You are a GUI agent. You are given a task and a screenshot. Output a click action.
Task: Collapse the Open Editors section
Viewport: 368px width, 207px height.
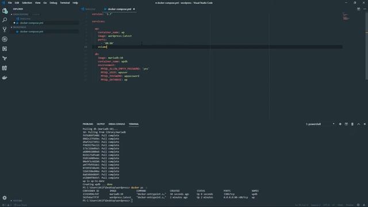click(20, 14)
